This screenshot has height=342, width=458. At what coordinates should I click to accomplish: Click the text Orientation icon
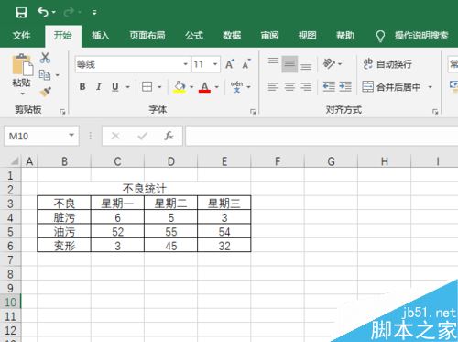pos(329,64)
